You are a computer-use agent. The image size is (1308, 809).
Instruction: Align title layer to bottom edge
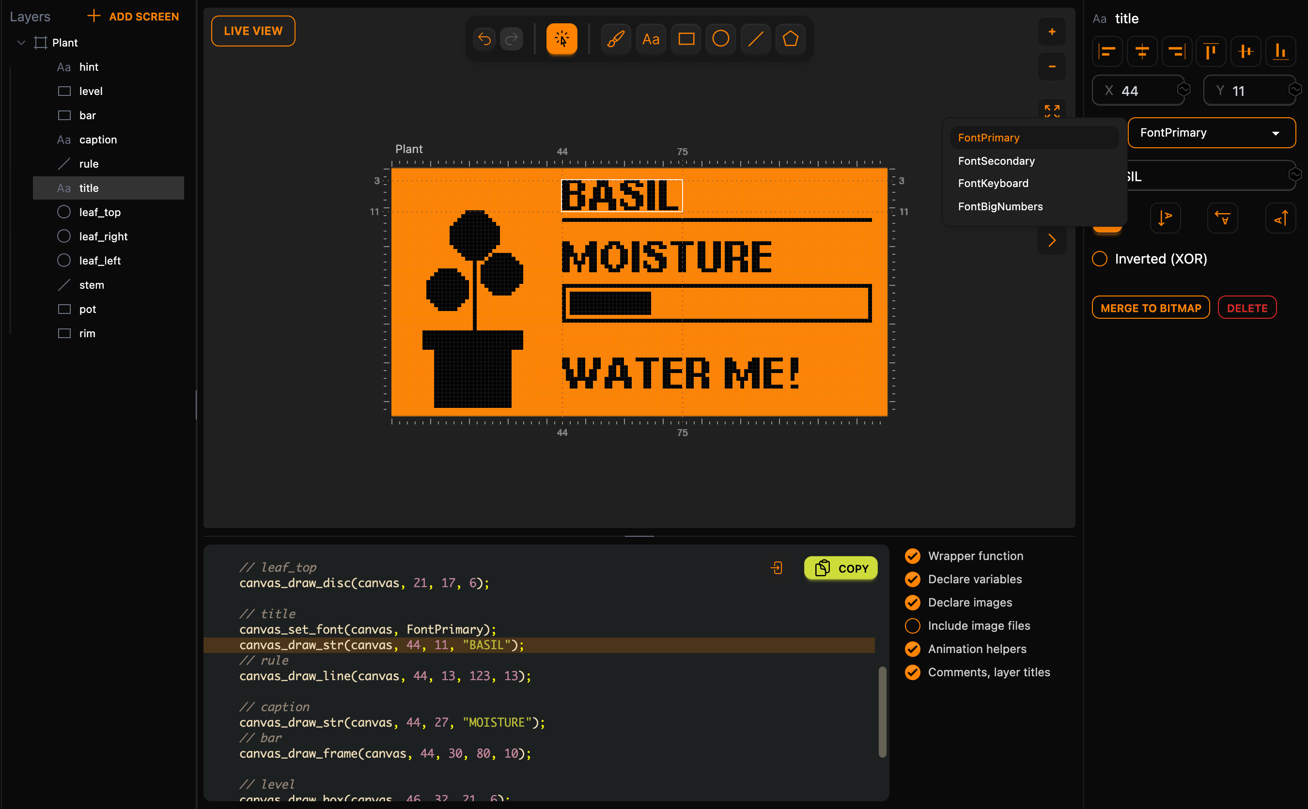tap(1281, 51)
